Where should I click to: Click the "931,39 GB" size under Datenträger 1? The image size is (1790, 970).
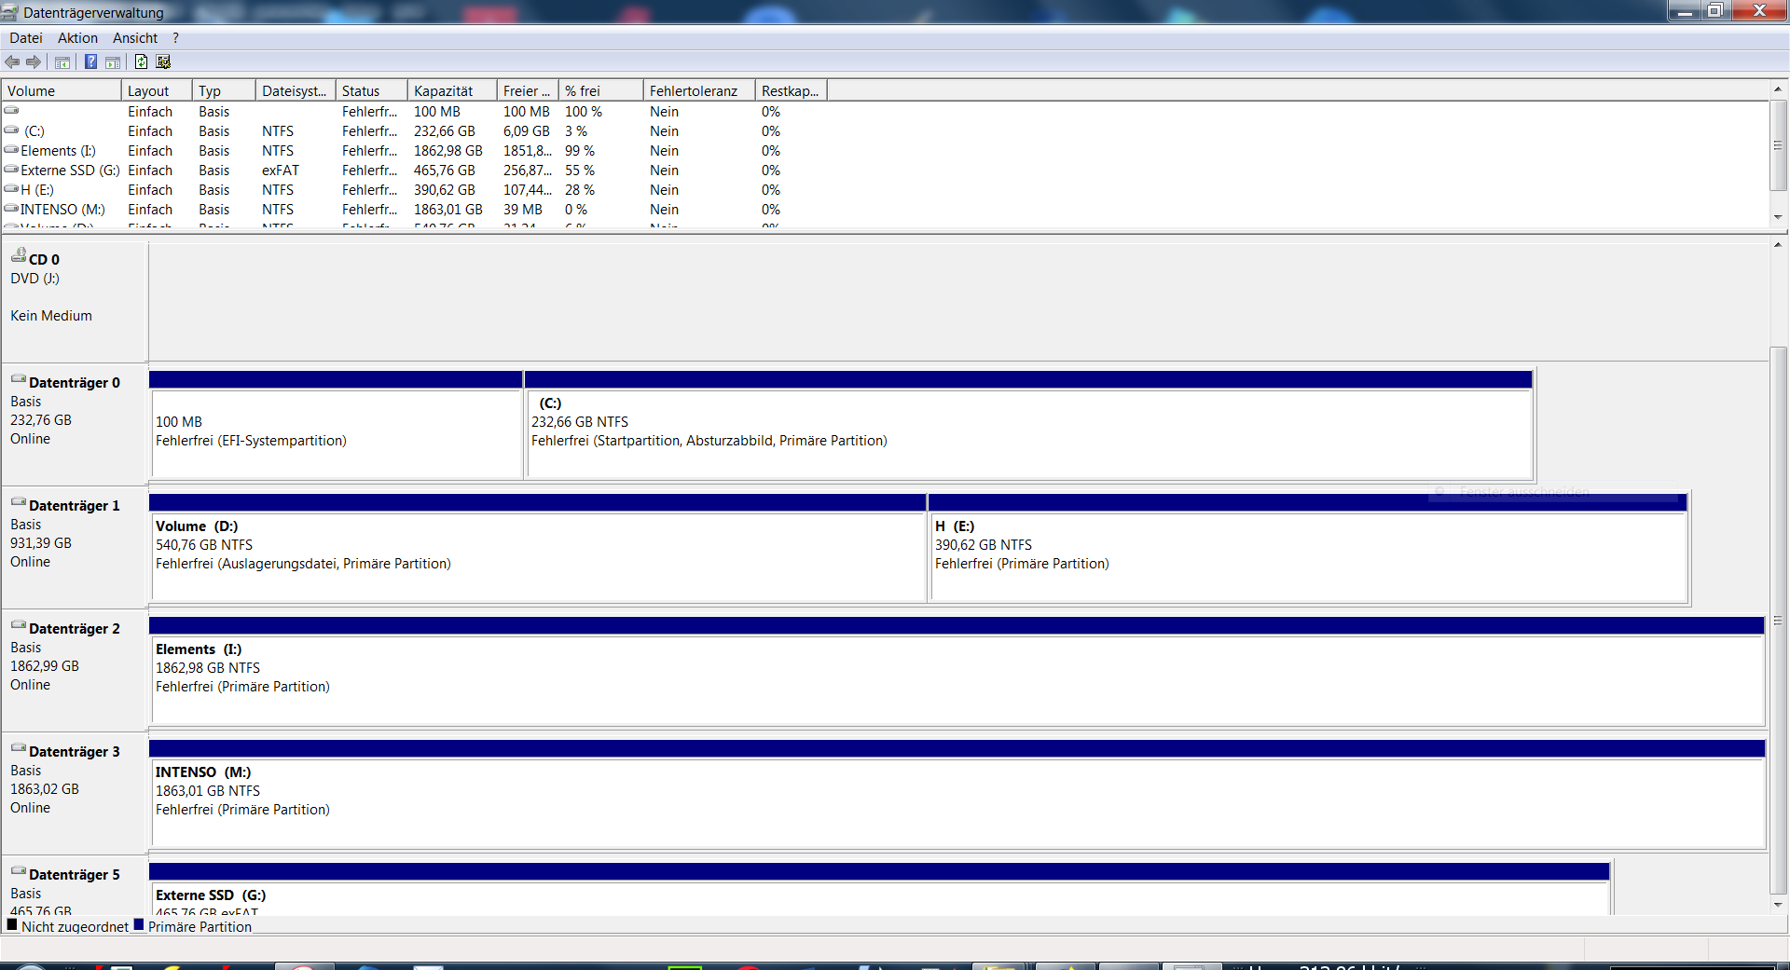pyautogui.click(x=41, y=543)
